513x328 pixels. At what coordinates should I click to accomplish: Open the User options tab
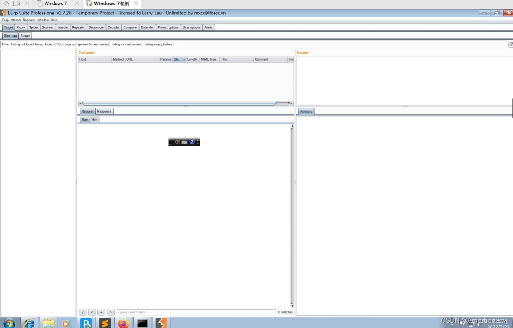click(x=192, y=28)
